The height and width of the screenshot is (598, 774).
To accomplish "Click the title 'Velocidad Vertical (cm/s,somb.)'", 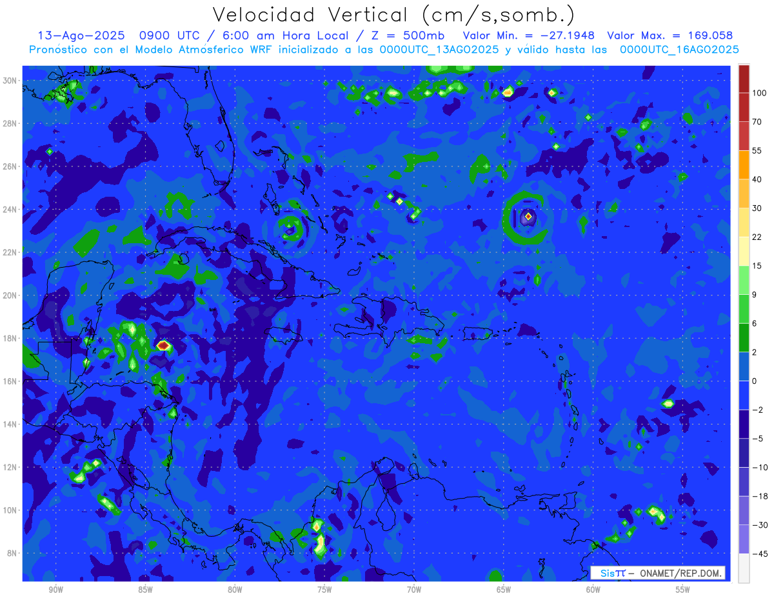I will click(x=393, y=15).
